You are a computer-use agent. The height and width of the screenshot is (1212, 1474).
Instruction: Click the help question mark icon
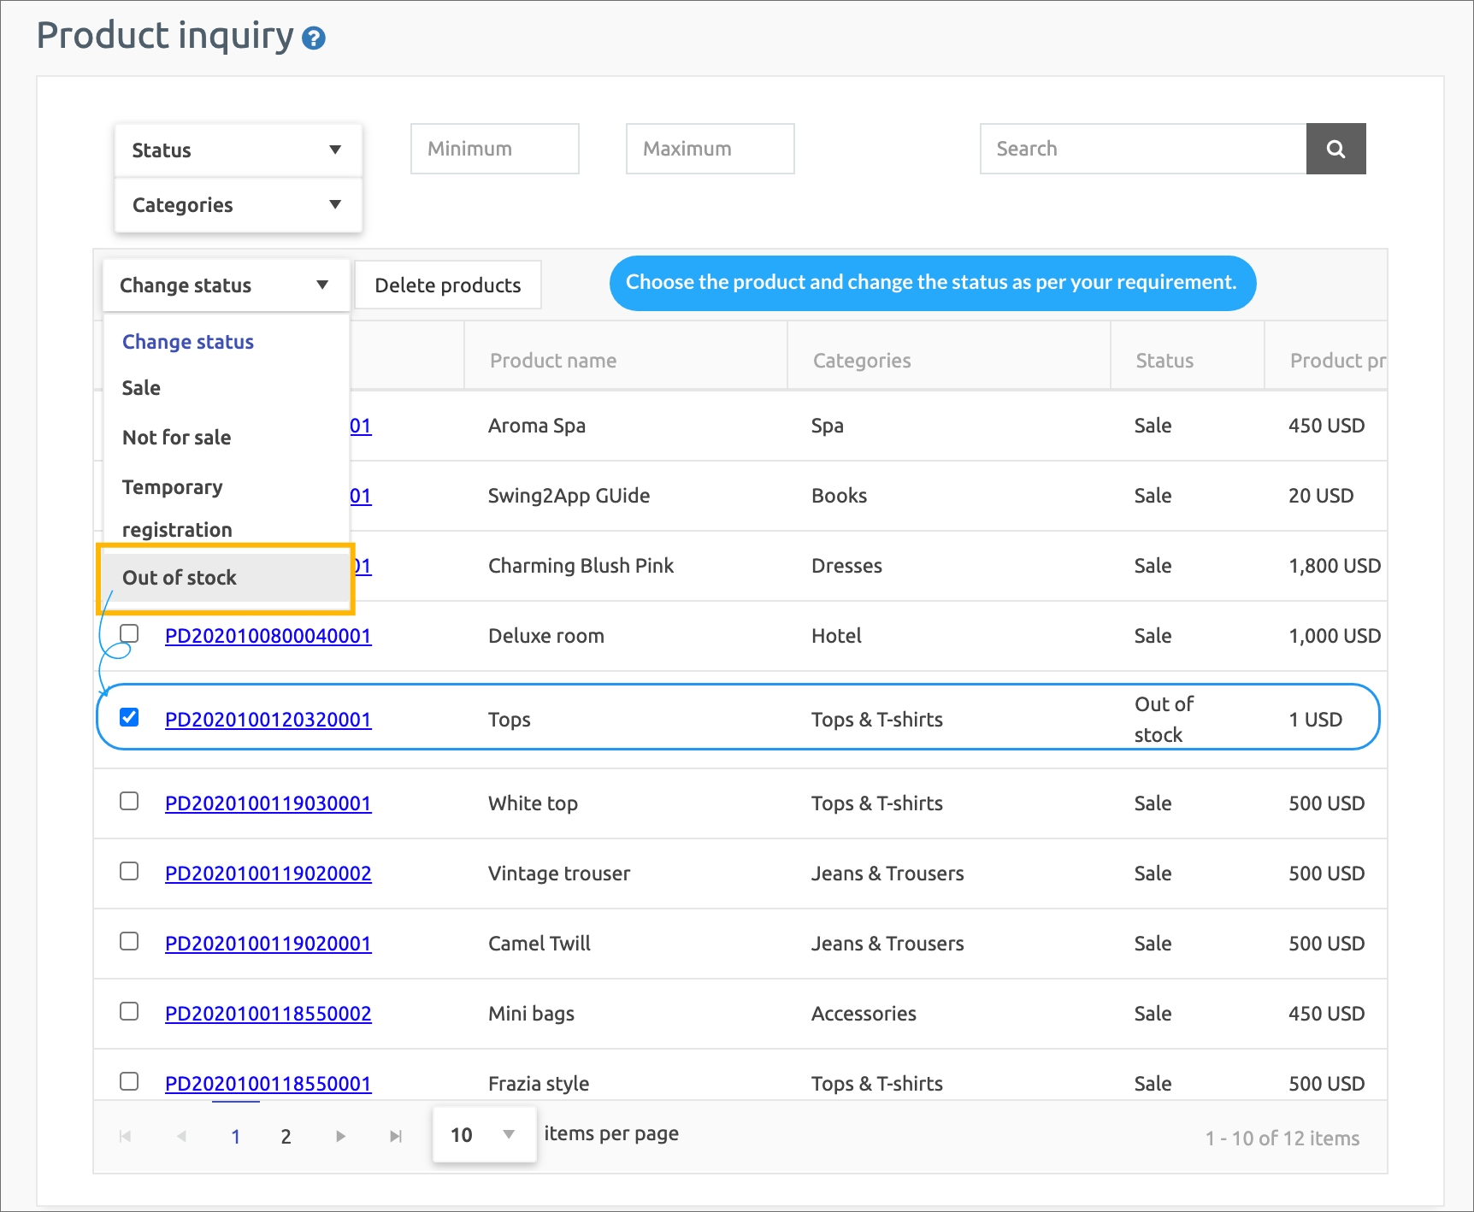point(314,38)
